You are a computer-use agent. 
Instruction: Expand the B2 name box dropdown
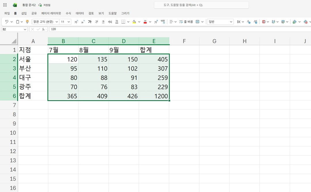[x=25, y=29]
